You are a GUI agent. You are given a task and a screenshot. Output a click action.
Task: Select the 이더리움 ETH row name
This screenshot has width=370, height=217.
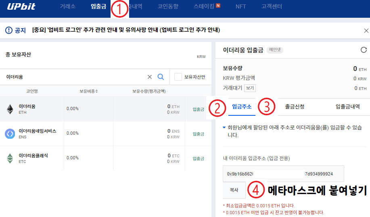[x=27, y=106]
